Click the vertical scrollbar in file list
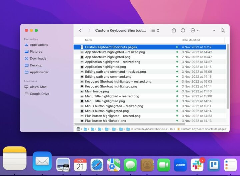Screen dimensions: 240x176 tap(228, 76)
